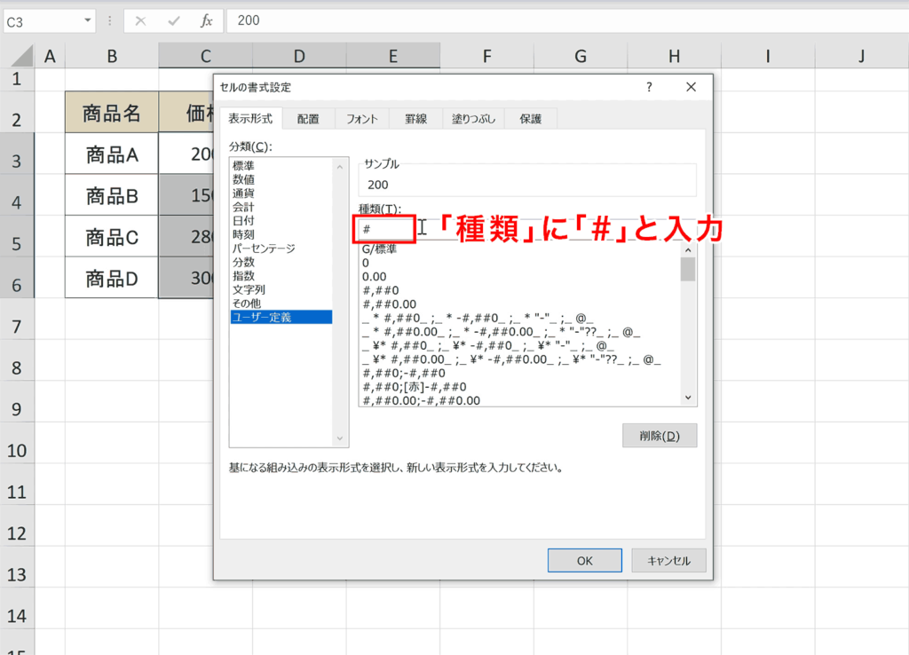The height and width of the screenshot is (655, 909).
Task: Click inside the 種類 input field
Action: coord(386,228)
